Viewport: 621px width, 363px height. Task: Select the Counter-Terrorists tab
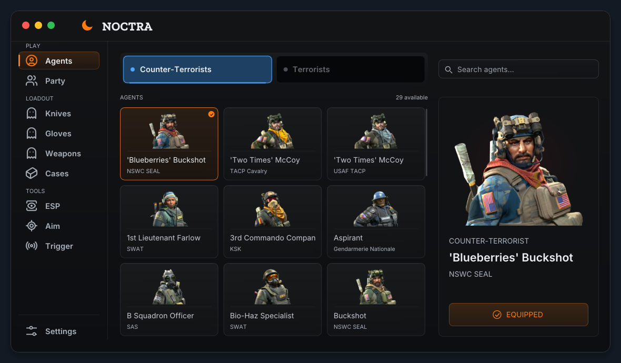(198, 69)
